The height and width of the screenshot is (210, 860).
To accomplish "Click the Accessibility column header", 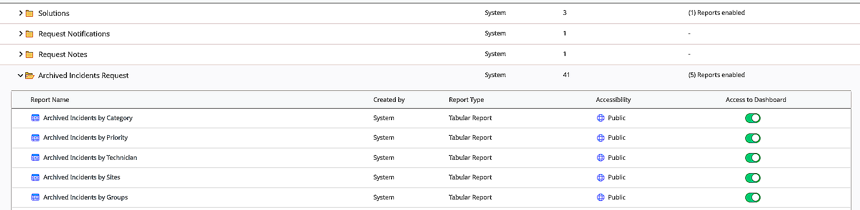I will click(x=613, y=100).
